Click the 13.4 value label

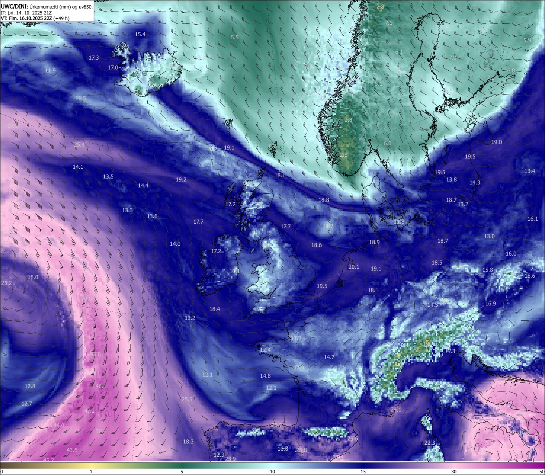point(530,171)
